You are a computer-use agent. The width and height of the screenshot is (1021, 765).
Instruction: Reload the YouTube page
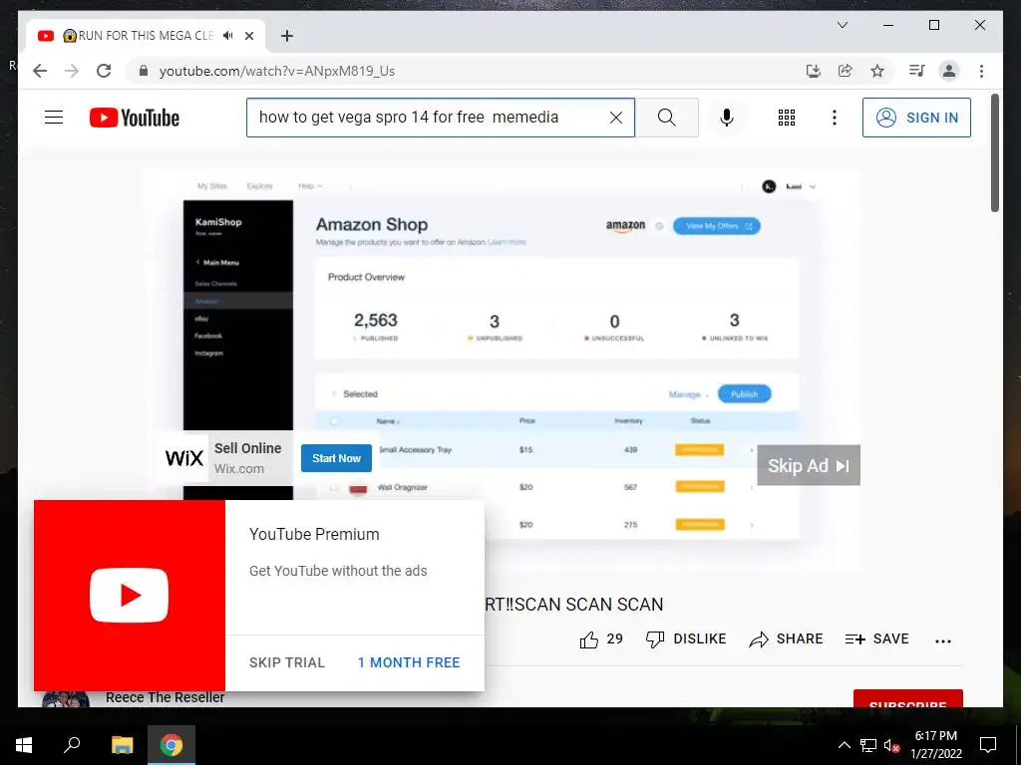tap(104, 71)
